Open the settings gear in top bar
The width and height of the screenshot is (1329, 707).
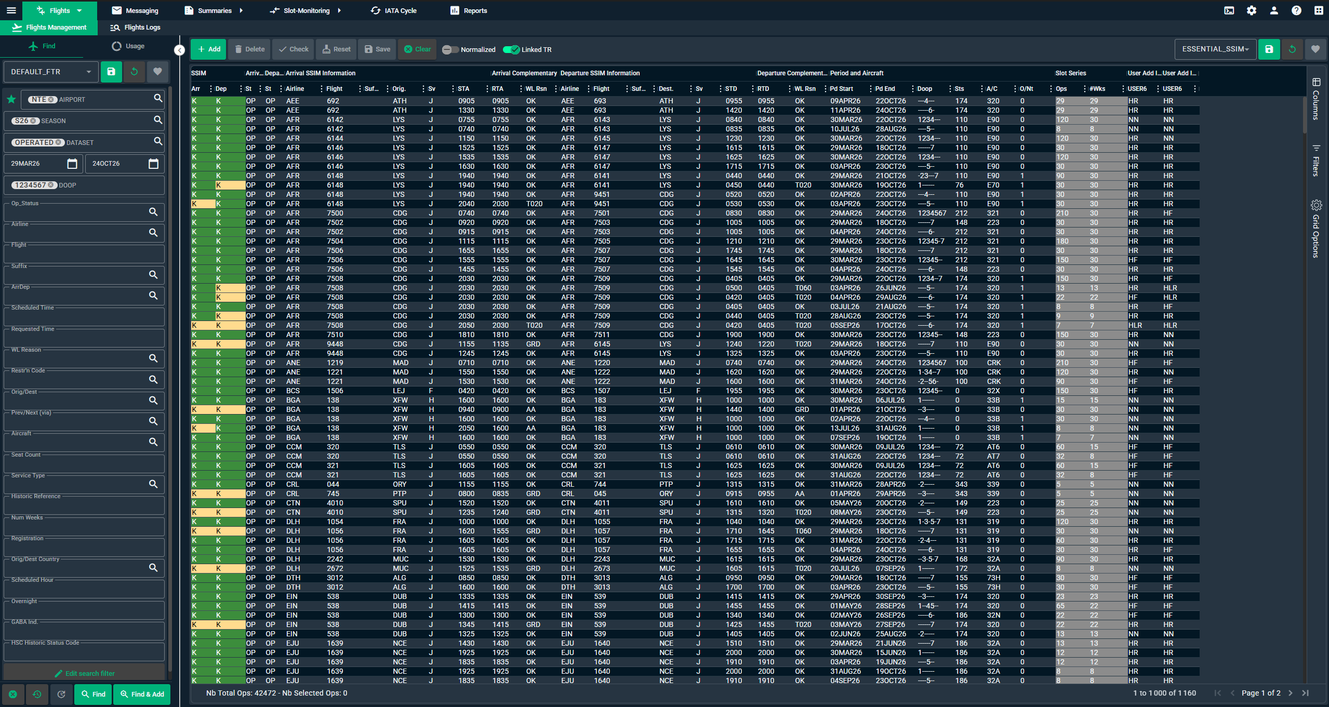pos(1251,10)
